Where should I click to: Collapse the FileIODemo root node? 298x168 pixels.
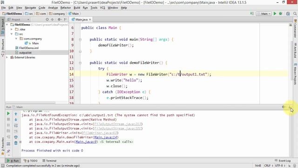(x=7, y=25)
